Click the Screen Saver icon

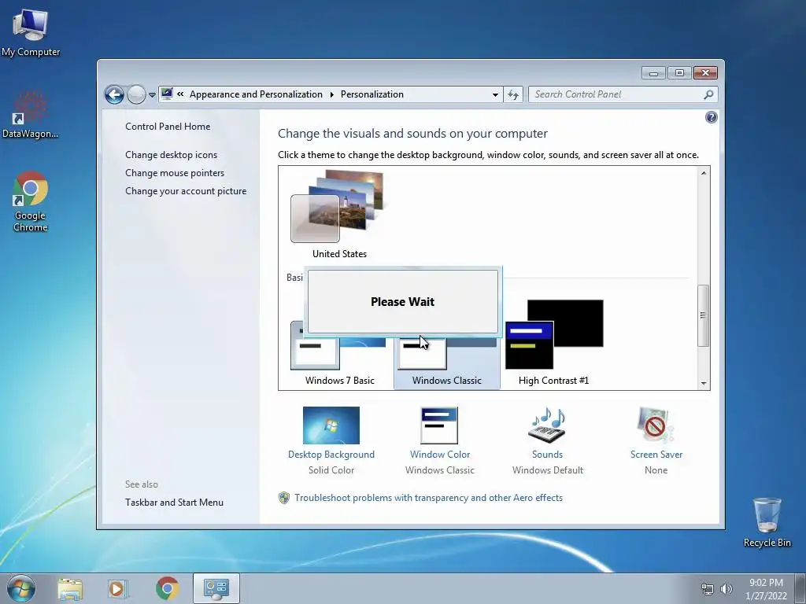656,425
